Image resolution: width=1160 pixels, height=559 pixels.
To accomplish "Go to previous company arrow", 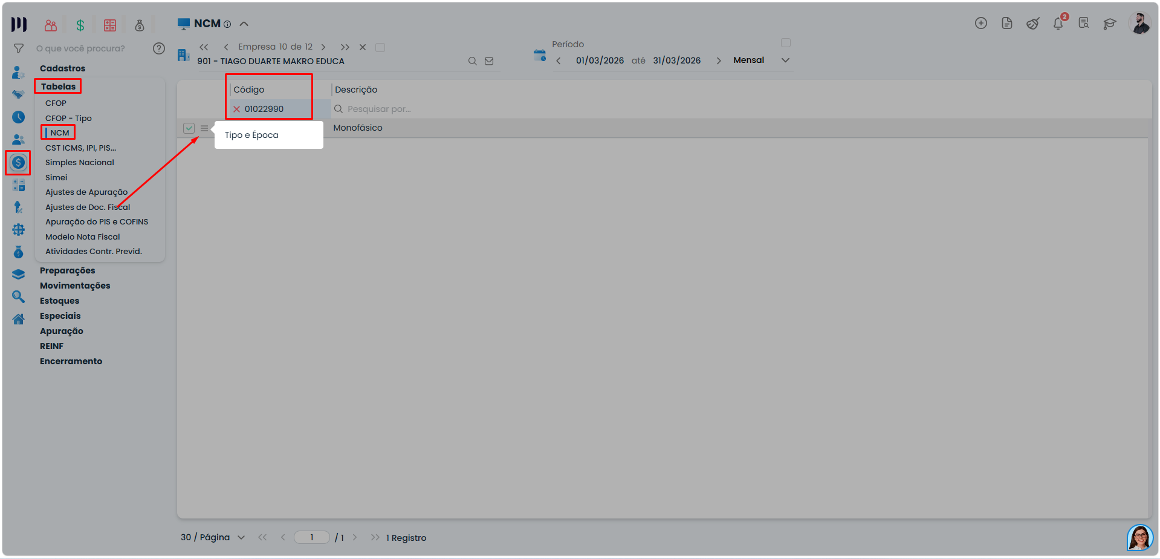I will click(226, 47).
